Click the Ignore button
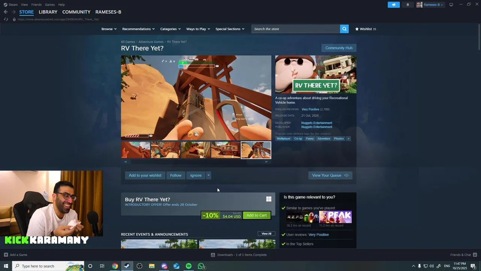The height and width of the screenshot is (271, 481). click(196, 175)
